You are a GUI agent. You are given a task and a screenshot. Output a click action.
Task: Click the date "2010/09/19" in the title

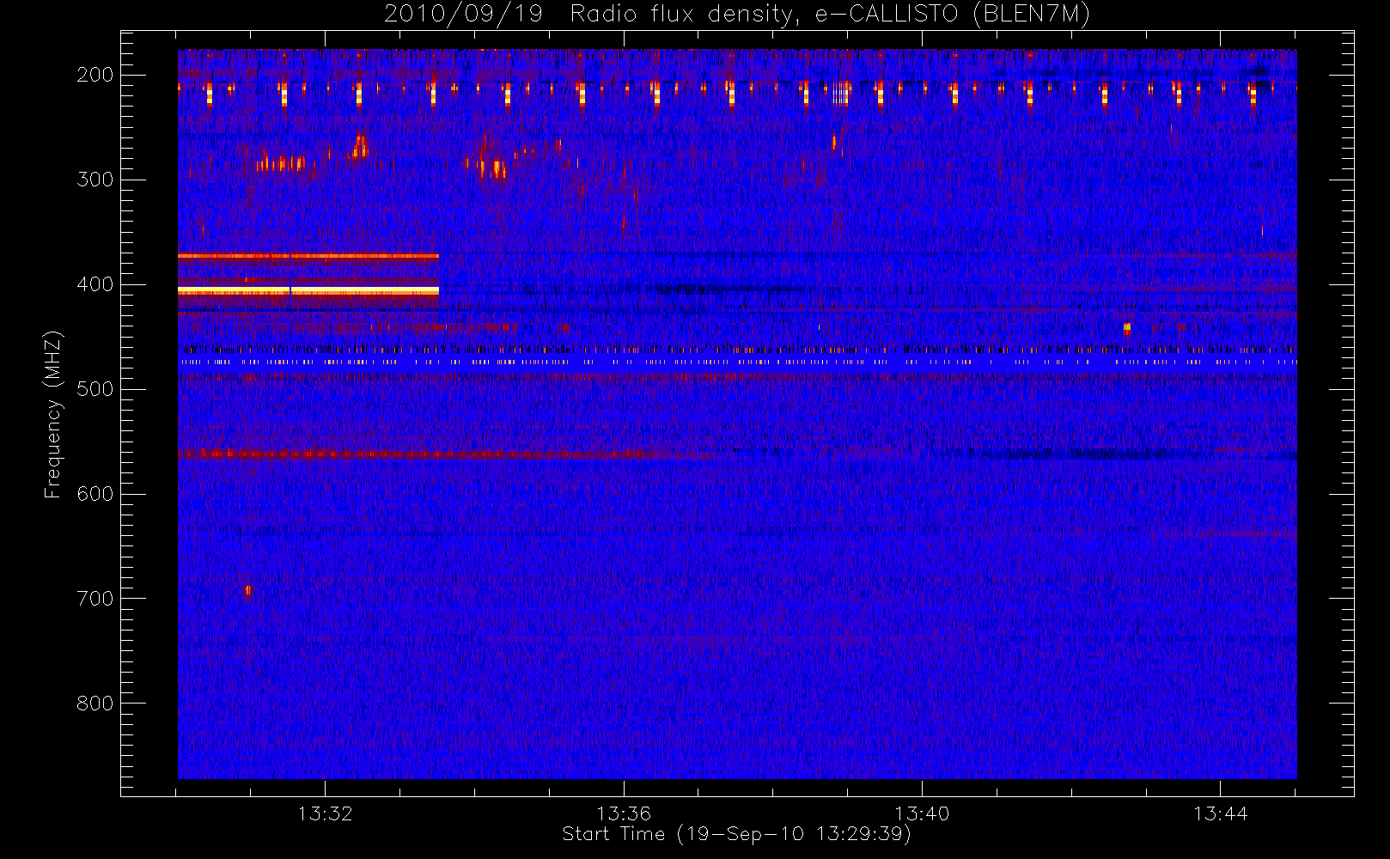click(x=463, y=14)
